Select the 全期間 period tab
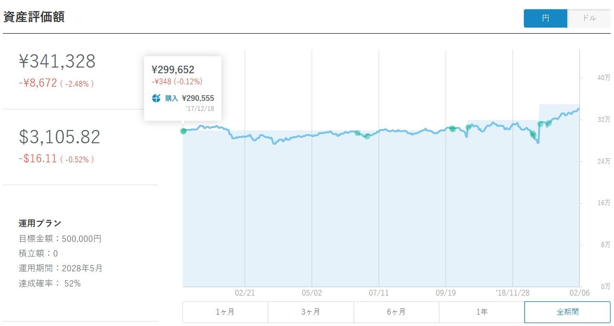This screenshot has height=326, width=614. tap(567, 312)
